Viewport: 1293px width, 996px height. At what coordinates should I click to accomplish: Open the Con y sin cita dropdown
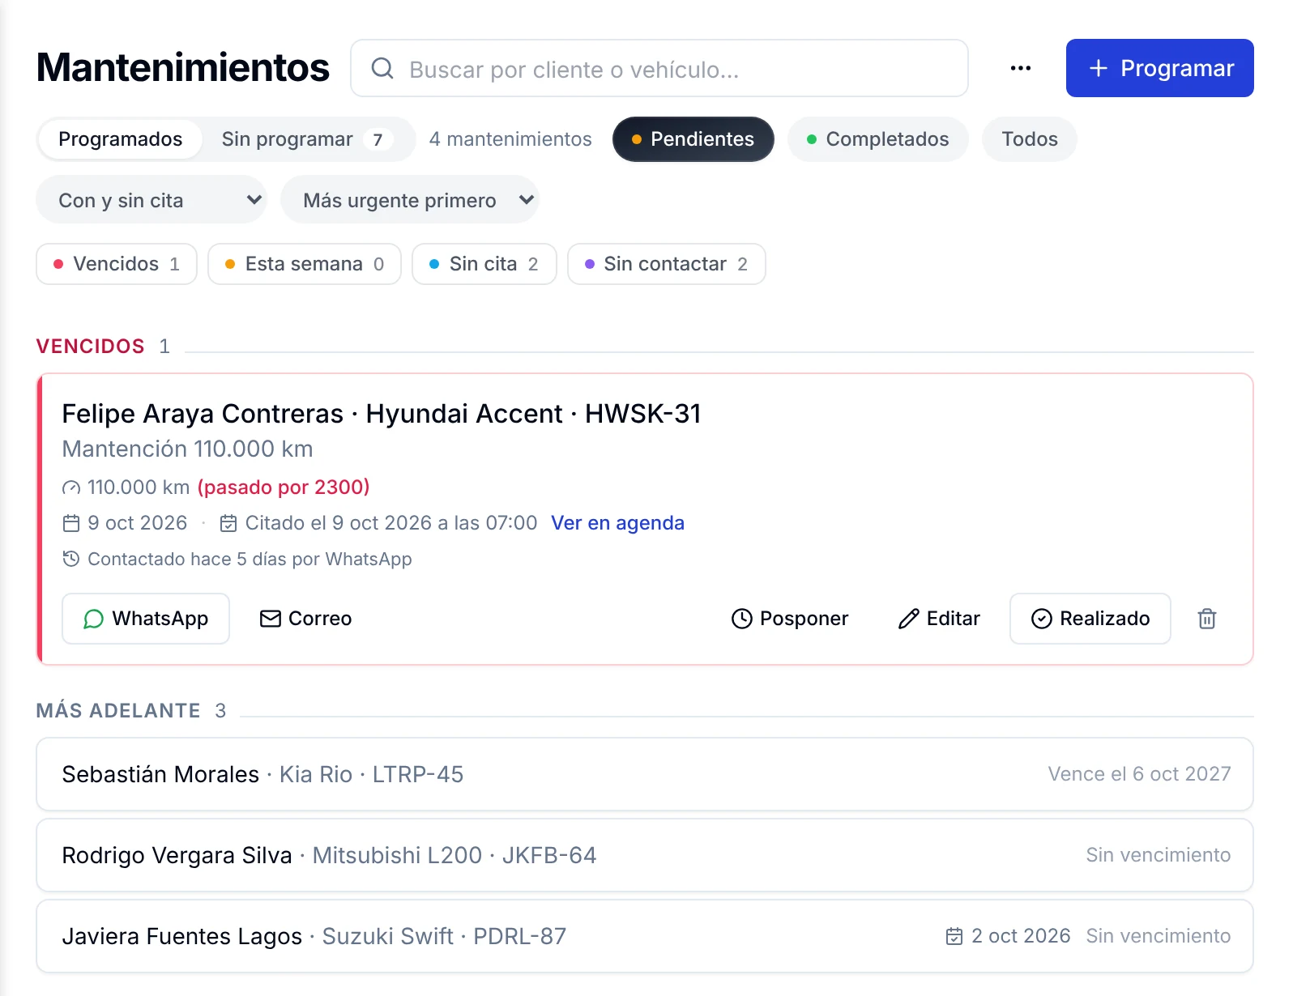(151, 200)
